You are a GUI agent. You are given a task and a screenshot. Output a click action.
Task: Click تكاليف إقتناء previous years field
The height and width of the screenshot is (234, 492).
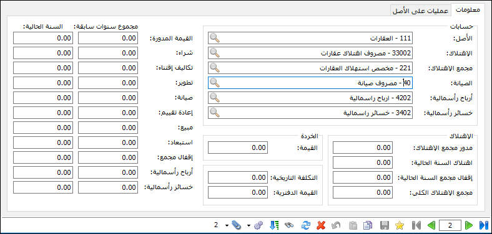tap(107, 68)
